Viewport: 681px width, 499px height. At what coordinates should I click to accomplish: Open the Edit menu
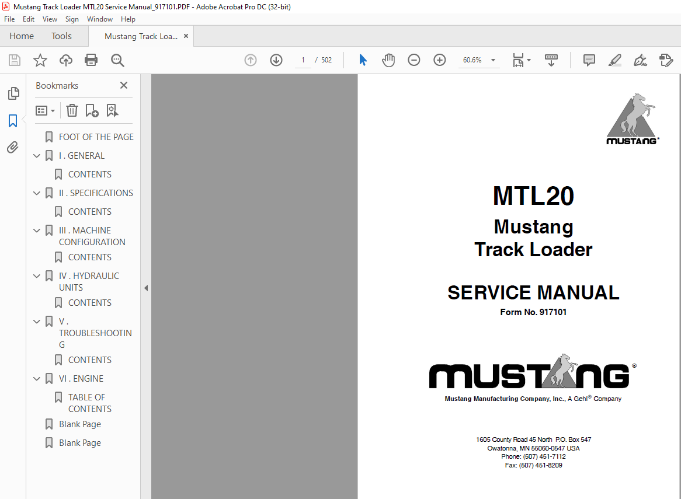[29, 19]
